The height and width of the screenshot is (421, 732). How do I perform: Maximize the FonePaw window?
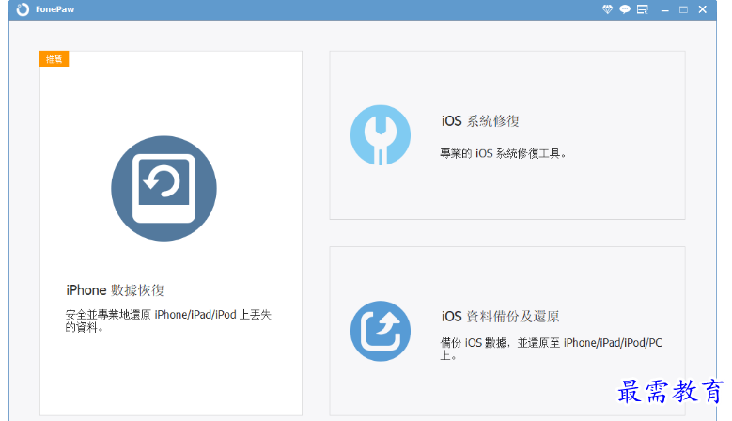coord(683,9)
